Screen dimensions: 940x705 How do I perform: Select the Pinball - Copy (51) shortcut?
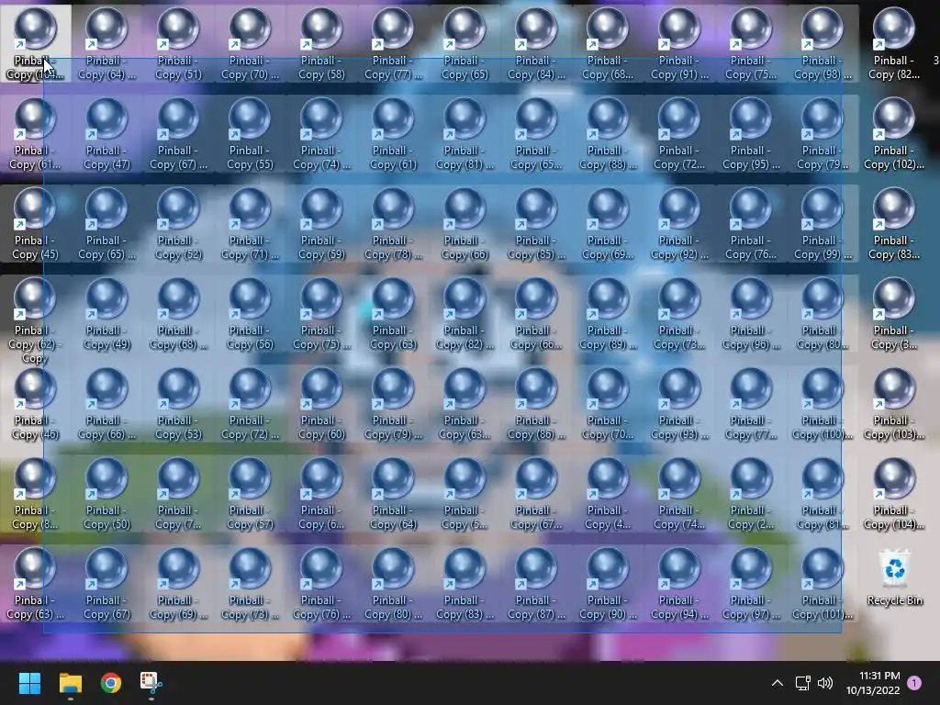(178, 44)
